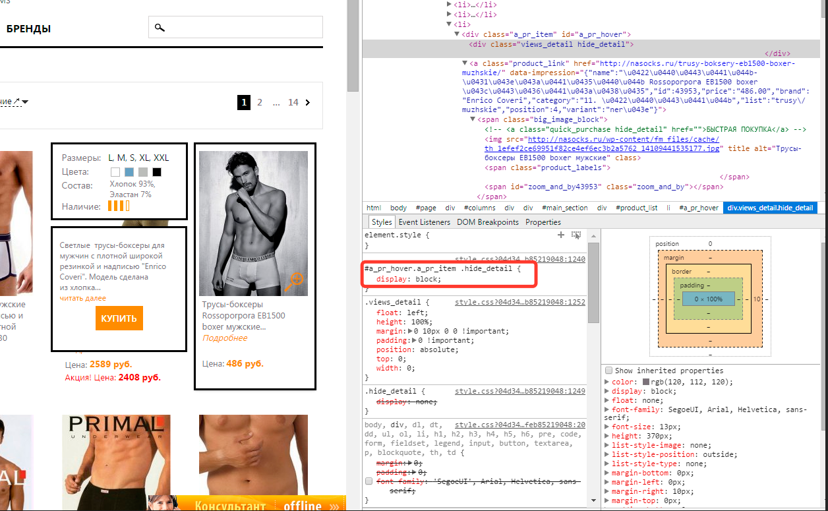
Task: Collapse the div class="a_pr_item" node
Action: click(456, 34)
